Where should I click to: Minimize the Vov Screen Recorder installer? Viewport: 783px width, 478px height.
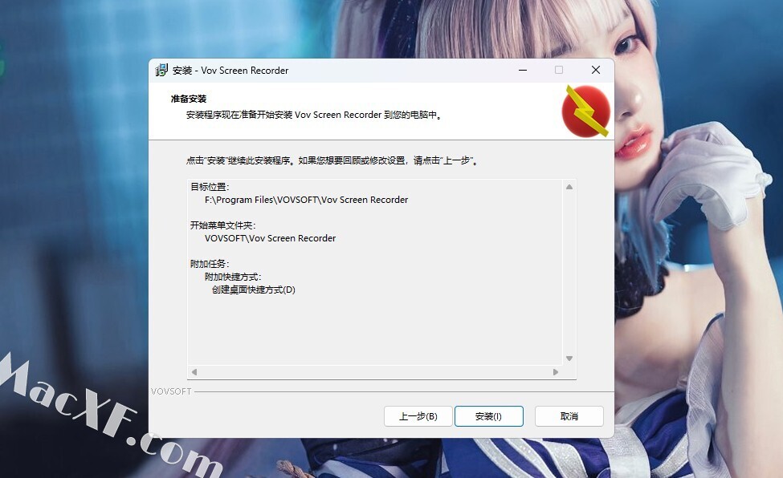523,71
